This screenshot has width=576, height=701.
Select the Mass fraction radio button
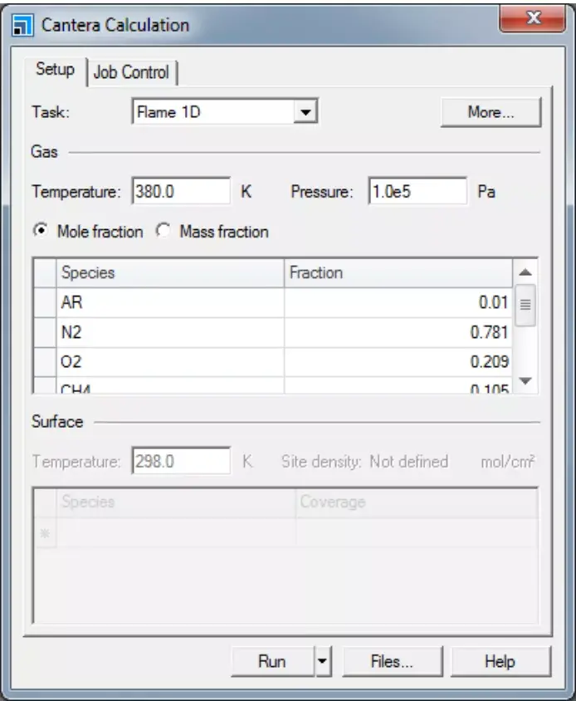coord(164,232)
